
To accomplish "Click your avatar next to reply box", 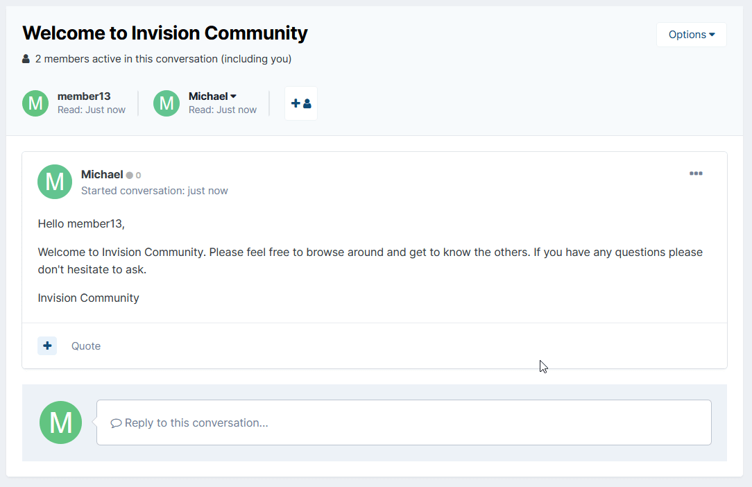I will pyautogui.click(x=60, y=422).
